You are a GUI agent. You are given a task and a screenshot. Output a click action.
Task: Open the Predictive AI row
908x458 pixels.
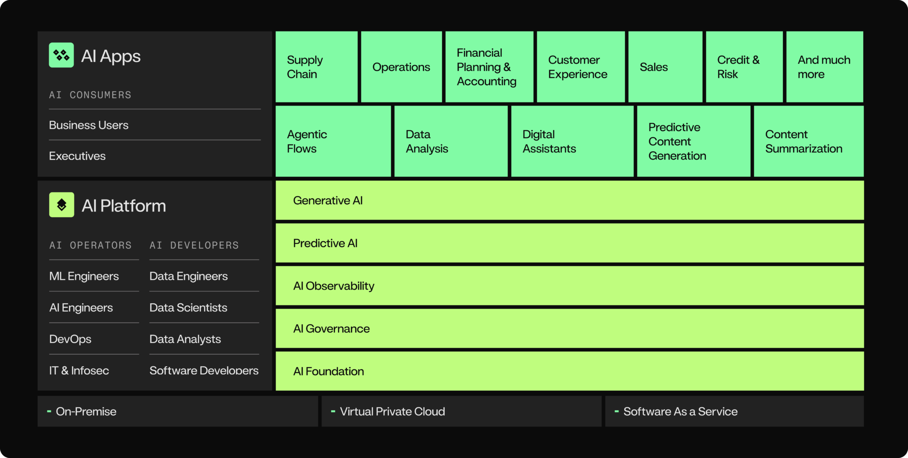[x=570, y=243]
